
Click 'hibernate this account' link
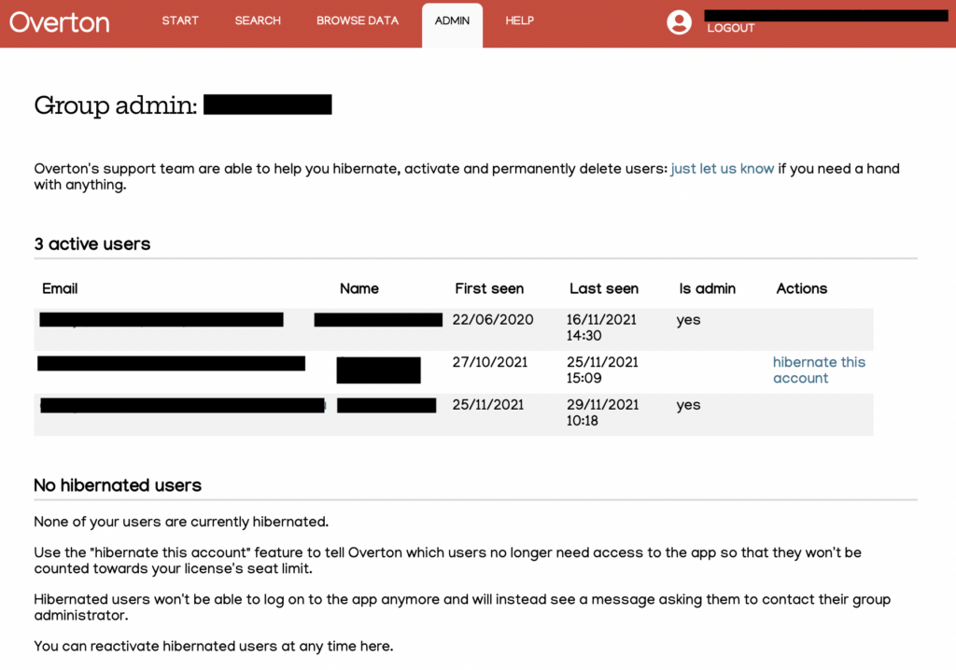point(819,370)
